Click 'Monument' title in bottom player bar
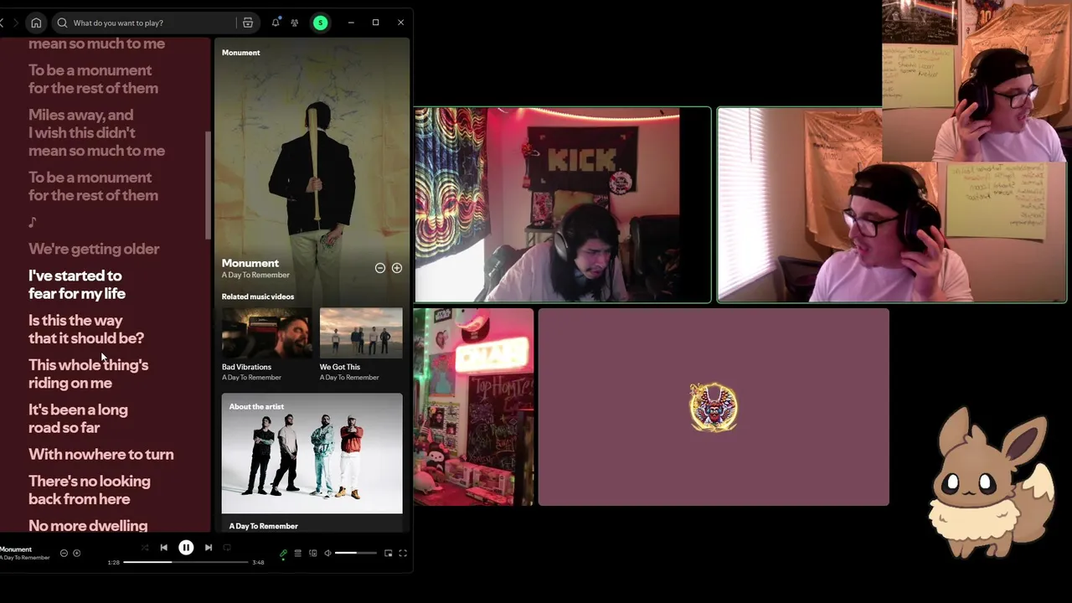The height and width of the screenshot is (603, 1072). 16,549
